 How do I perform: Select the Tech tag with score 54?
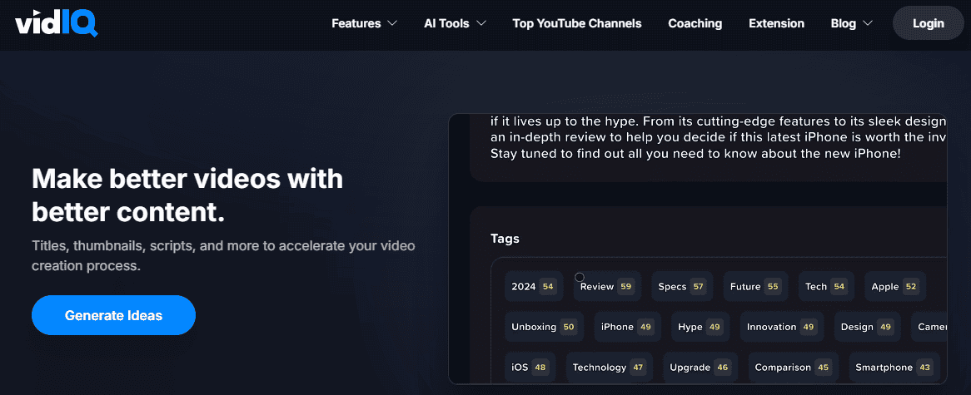tap(826, 286)
